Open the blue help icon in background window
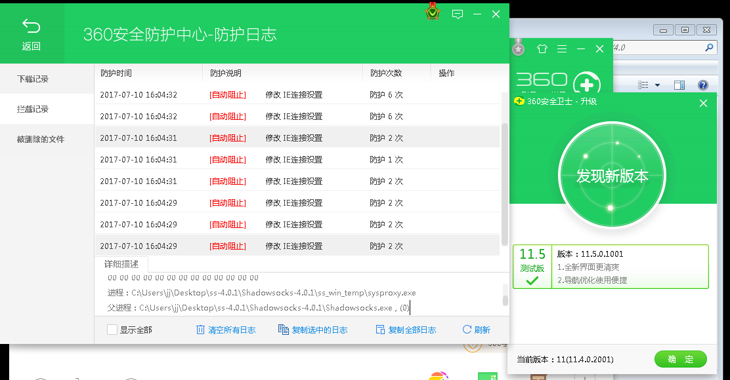Image resolution: width=730 pixels, height=380 pixels. pyautogui.click(x=703, y=85)
